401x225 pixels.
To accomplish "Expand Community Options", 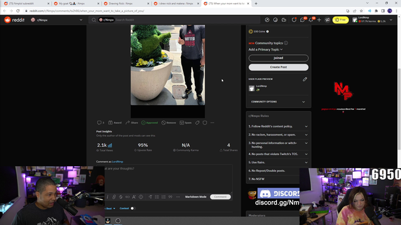I will tap(278, 102).
